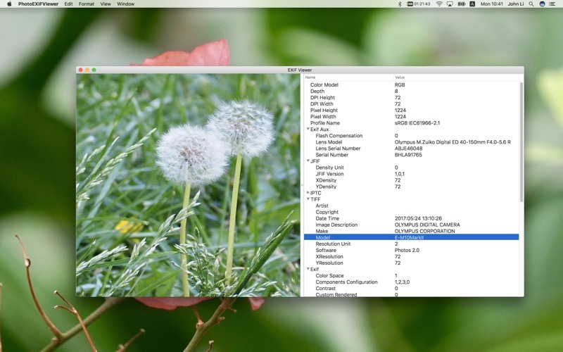Collapse the Exif Aux section

pos(308,130)
